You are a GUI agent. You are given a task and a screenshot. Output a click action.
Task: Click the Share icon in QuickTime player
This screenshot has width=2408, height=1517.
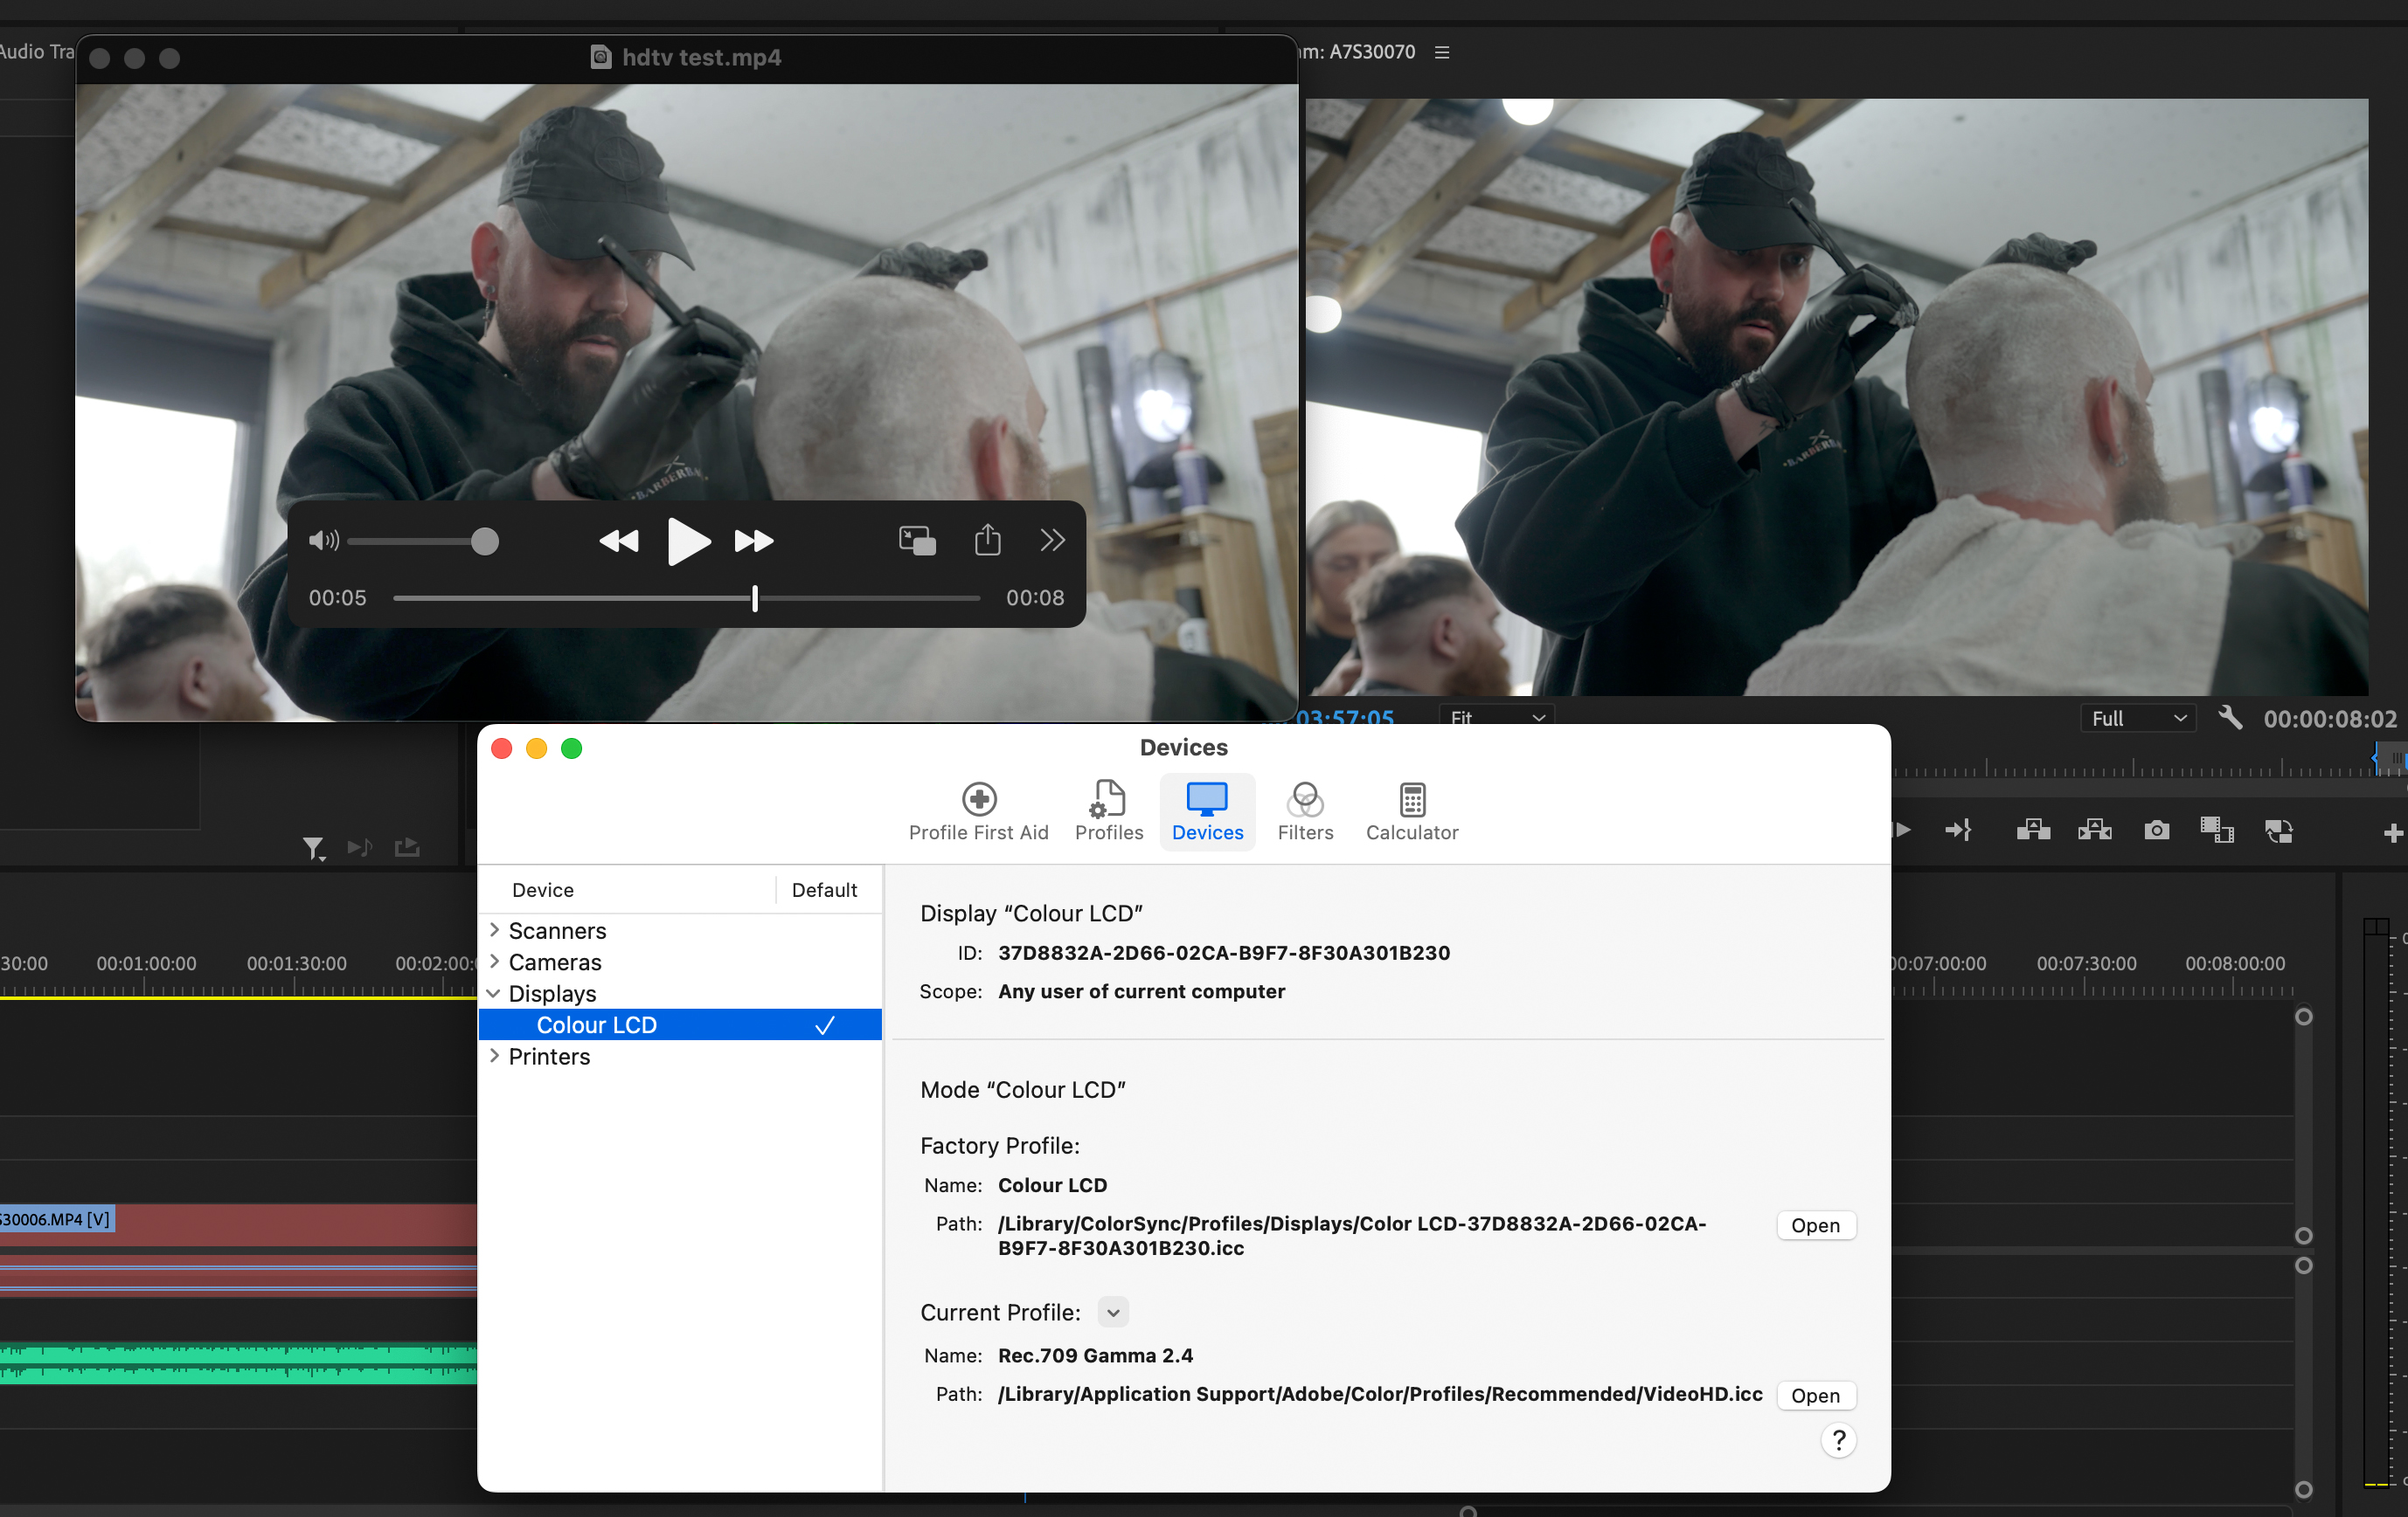988,540
